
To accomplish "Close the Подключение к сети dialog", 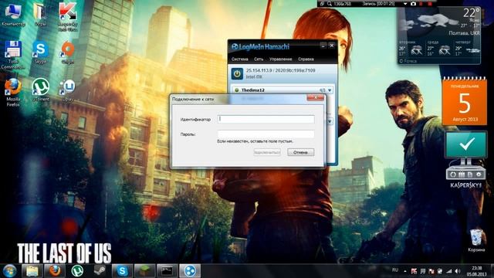I will 315,98.
